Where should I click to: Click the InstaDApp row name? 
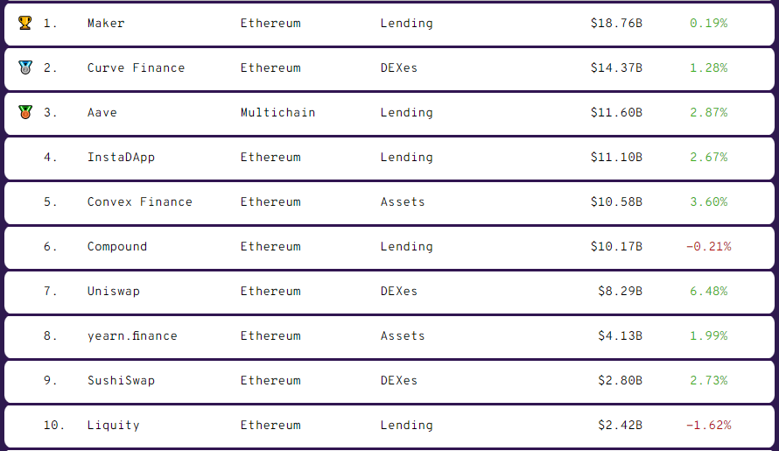[x=121, y=158]
